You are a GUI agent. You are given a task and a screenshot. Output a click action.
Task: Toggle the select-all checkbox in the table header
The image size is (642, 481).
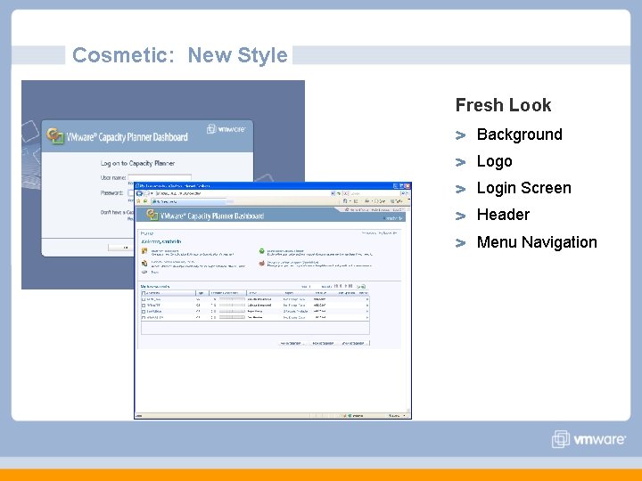tap(144, 293)
